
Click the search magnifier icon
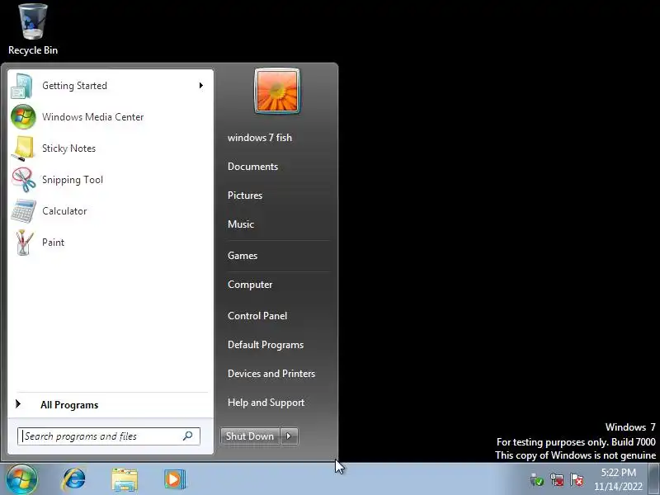tap(188, 436)
